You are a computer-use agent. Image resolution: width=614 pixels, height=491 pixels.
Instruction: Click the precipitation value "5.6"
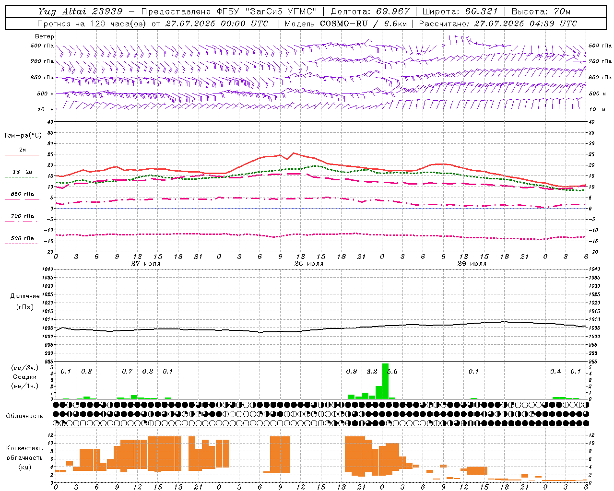(392, 372)
